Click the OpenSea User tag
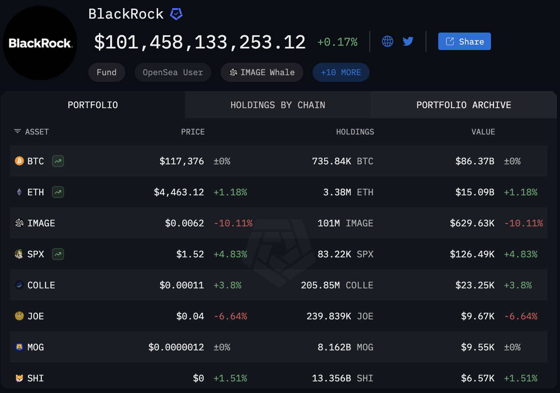560x393 pixels. pos(173,72)
